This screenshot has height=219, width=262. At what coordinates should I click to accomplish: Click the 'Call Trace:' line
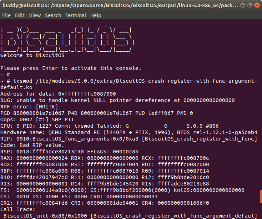click(18, 209)
